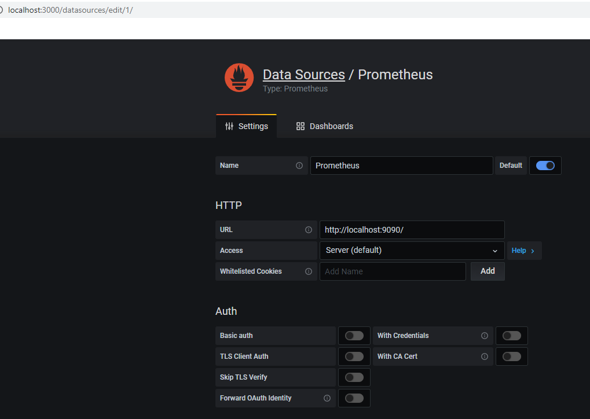Enable the Basic auth toggle

point(354,336)
